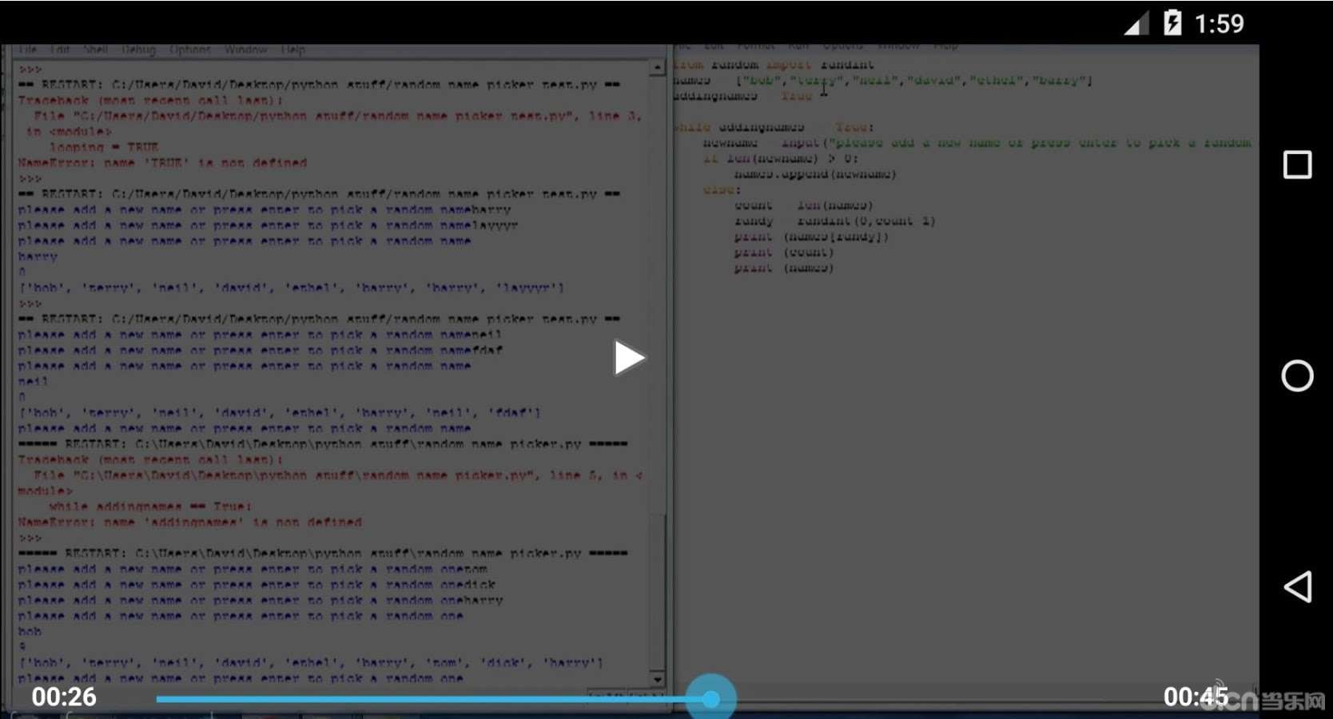
Task: Click the "while addingnames == True:" traceback line
Action: pos(150,506)
